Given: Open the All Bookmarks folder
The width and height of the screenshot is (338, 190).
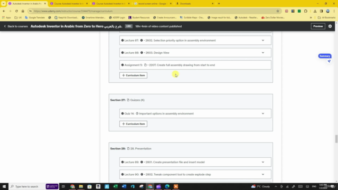Looking at the screenshot, I should [326, 17].
